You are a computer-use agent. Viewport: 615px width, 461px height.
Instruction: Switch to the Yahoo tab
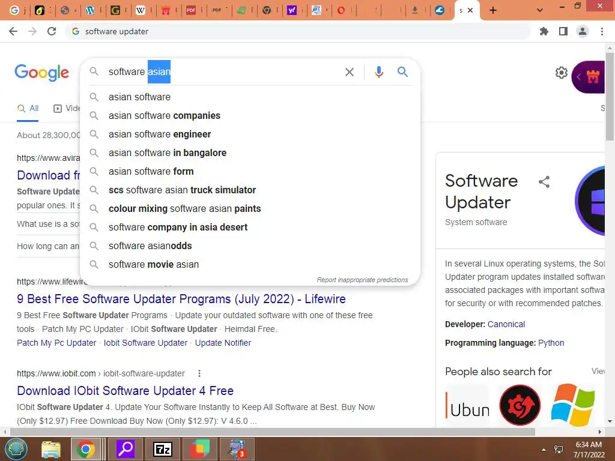(x=291, y=10)
